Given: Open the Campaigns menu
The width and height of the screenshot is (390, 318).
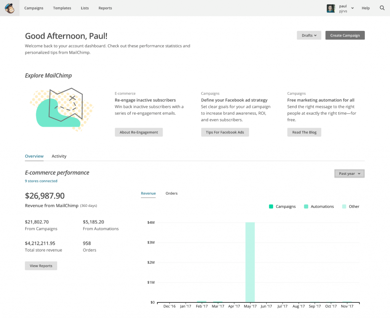Looking at the screenshot, I should point(34,8).
